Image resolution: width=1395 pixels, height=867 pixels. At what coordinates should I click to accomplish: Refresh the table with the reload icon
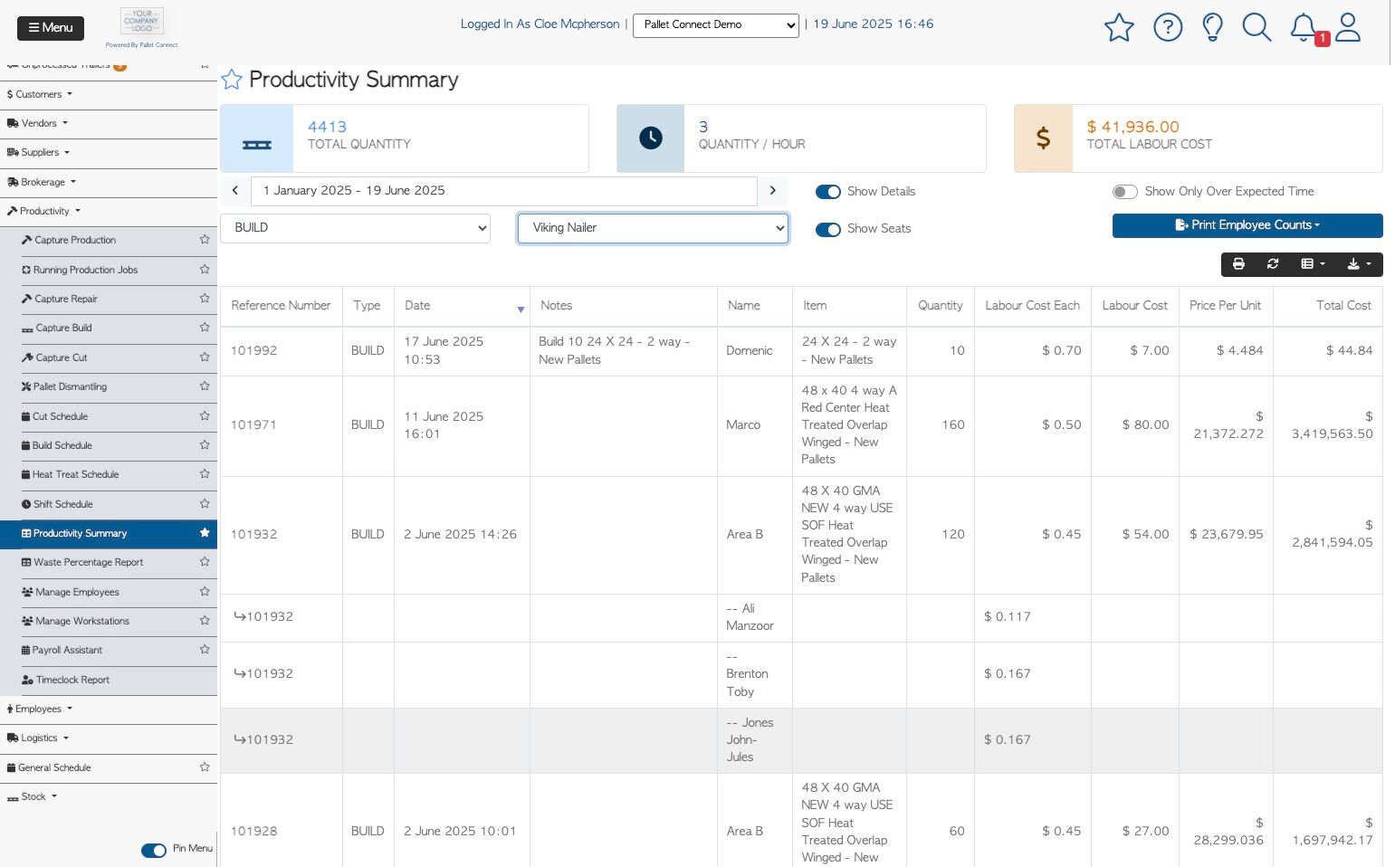[x=1273, y=264]
